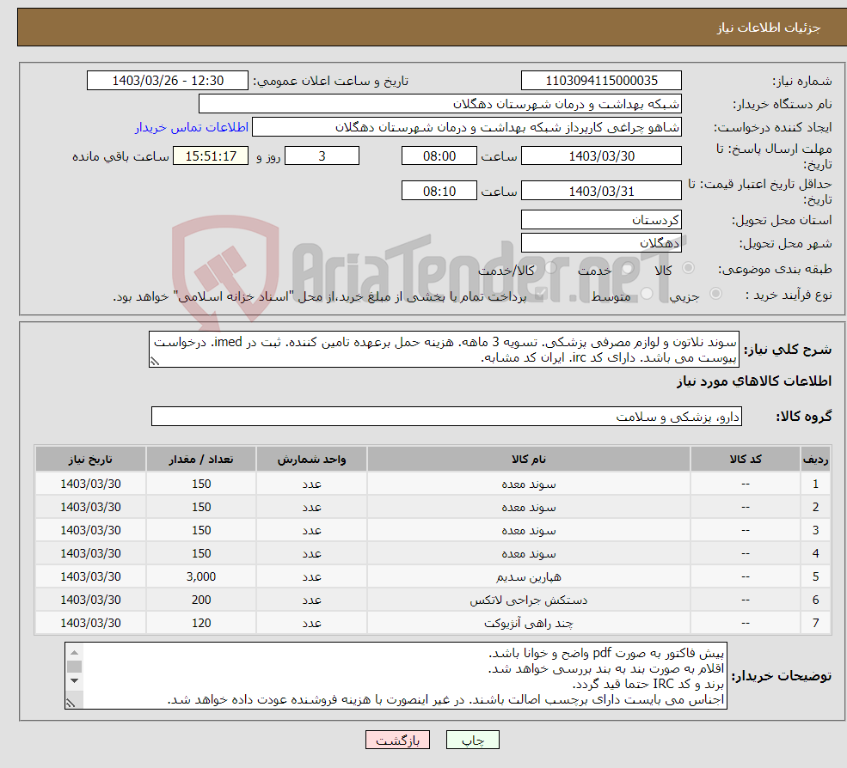This screenshot has width=847, height=768.
Task: Click the resize handle of description box
Action: point(155,362)
